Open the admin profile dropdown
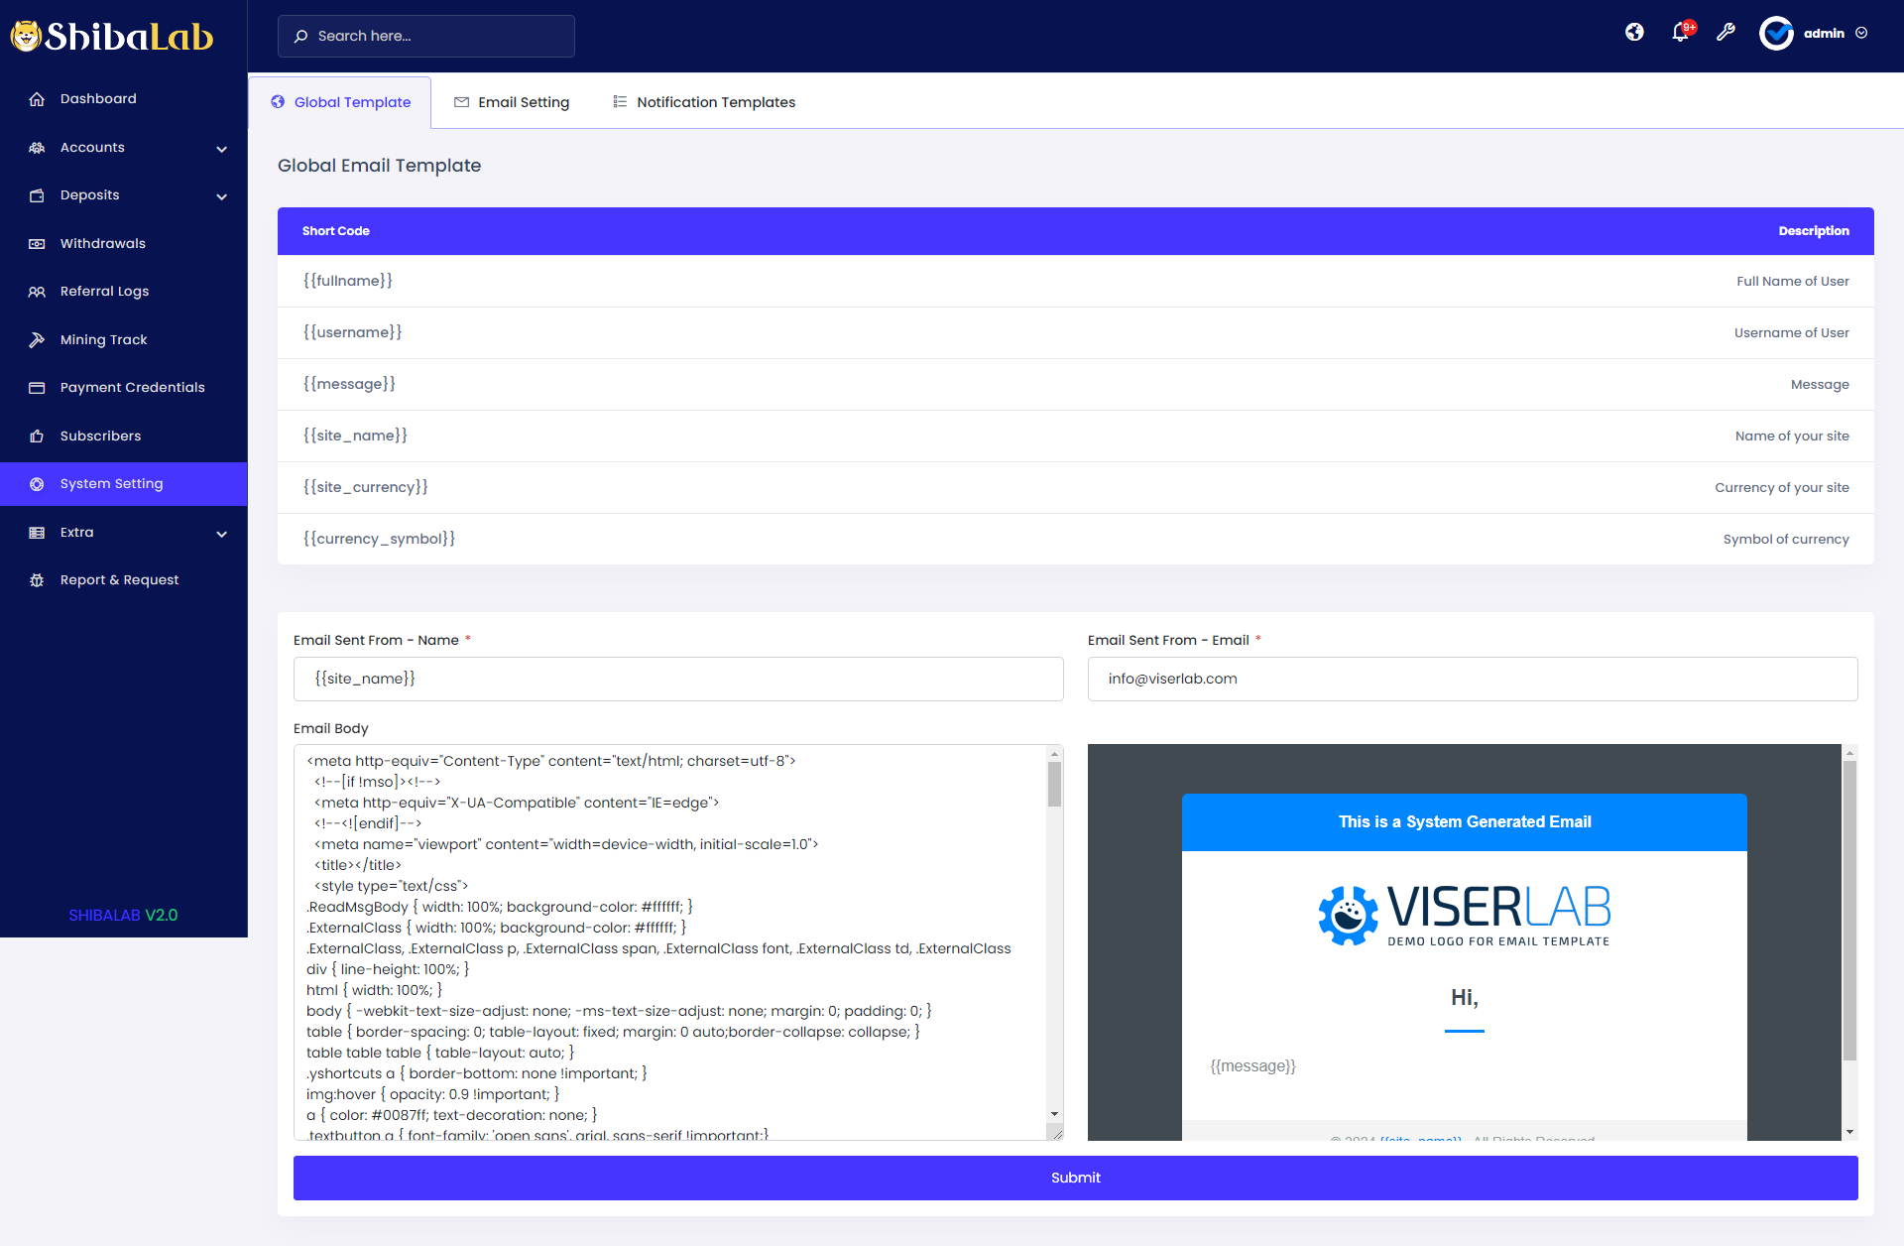The width and height of the screenshot is (1904, 1246). [x=1823, y=33]
